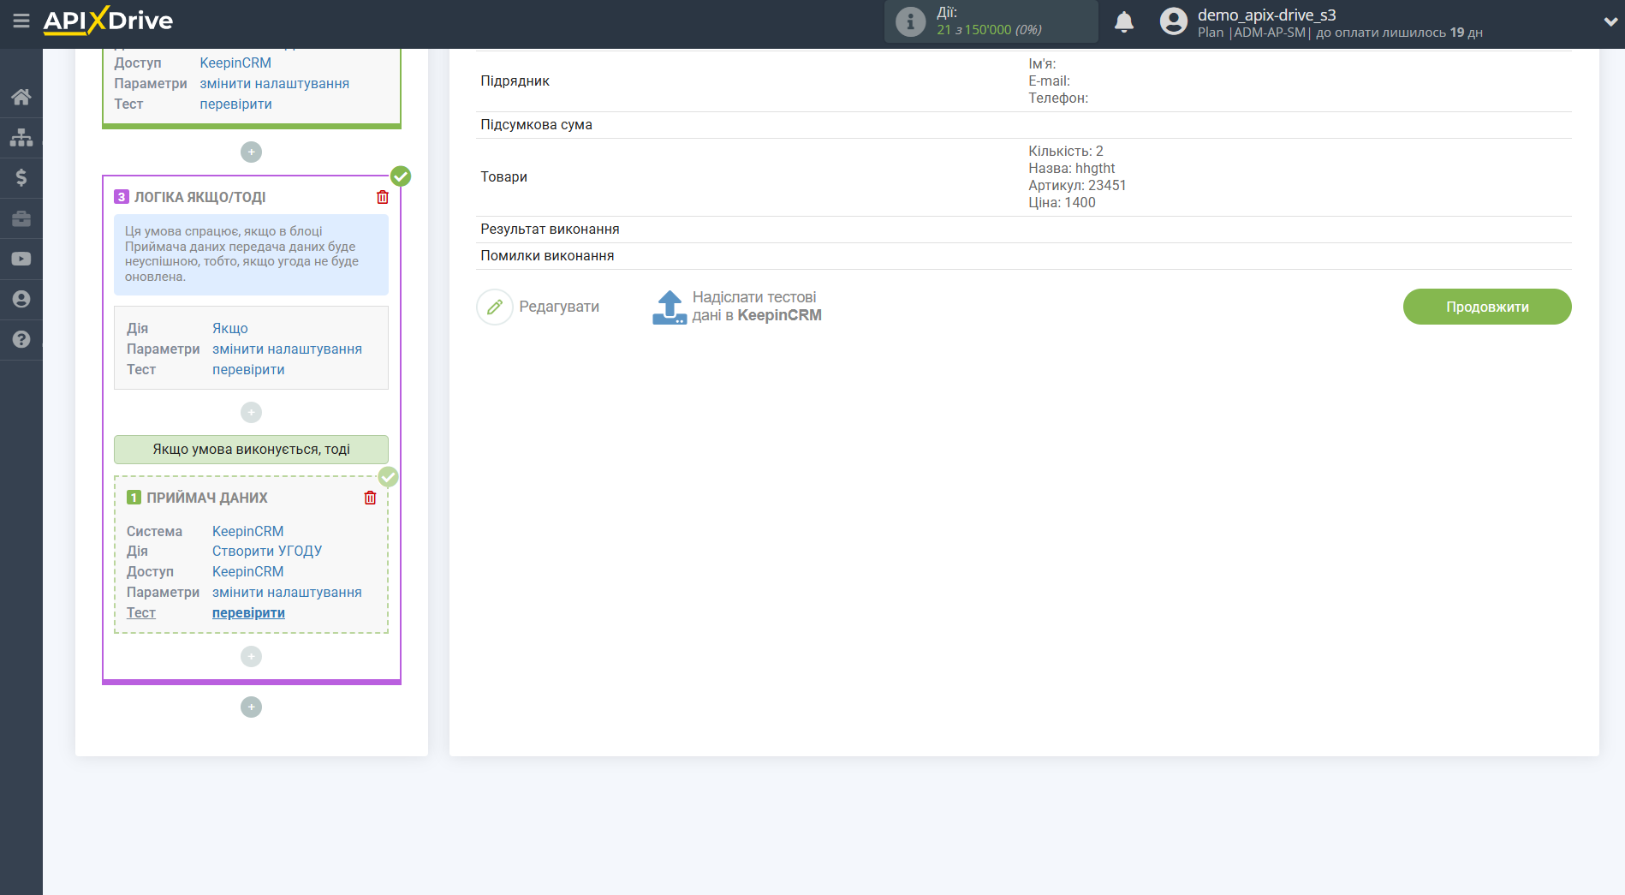
Task: Open the account sidebar icon
Action: (21, 299)
